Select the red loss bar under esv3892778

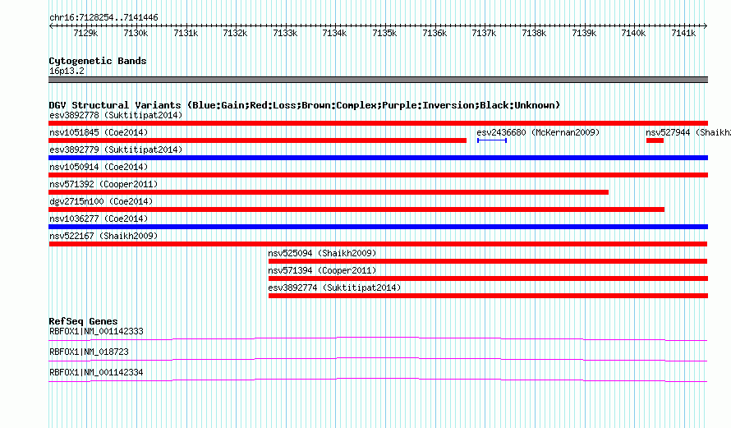[x=378, y=123]
